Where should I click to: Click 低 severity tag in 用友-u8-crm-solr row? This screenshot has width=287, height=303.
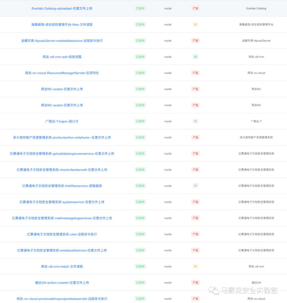tap(195, 57)
